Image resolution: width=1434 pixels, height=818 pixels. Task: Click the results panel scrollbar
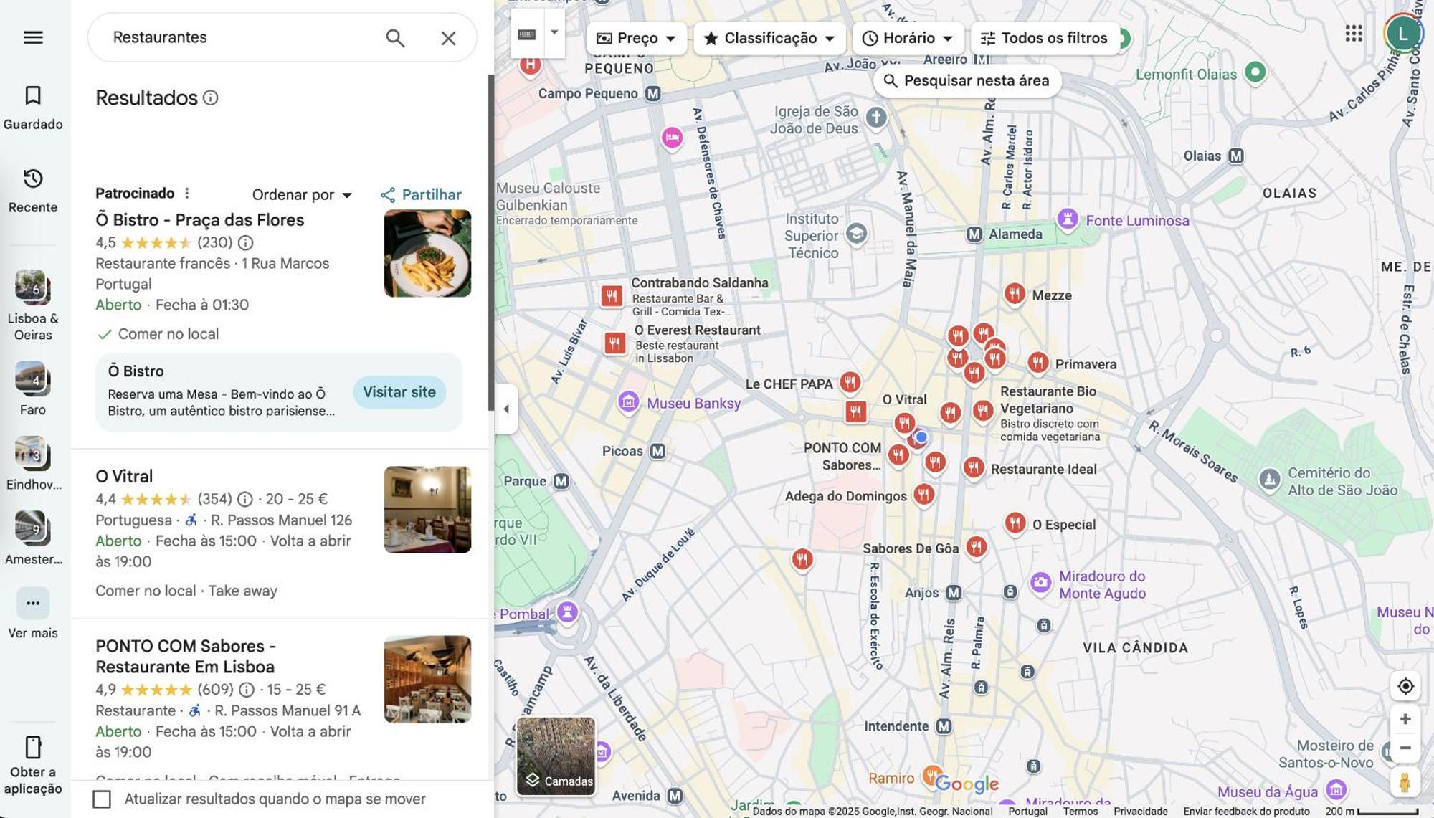click(491, 242)
